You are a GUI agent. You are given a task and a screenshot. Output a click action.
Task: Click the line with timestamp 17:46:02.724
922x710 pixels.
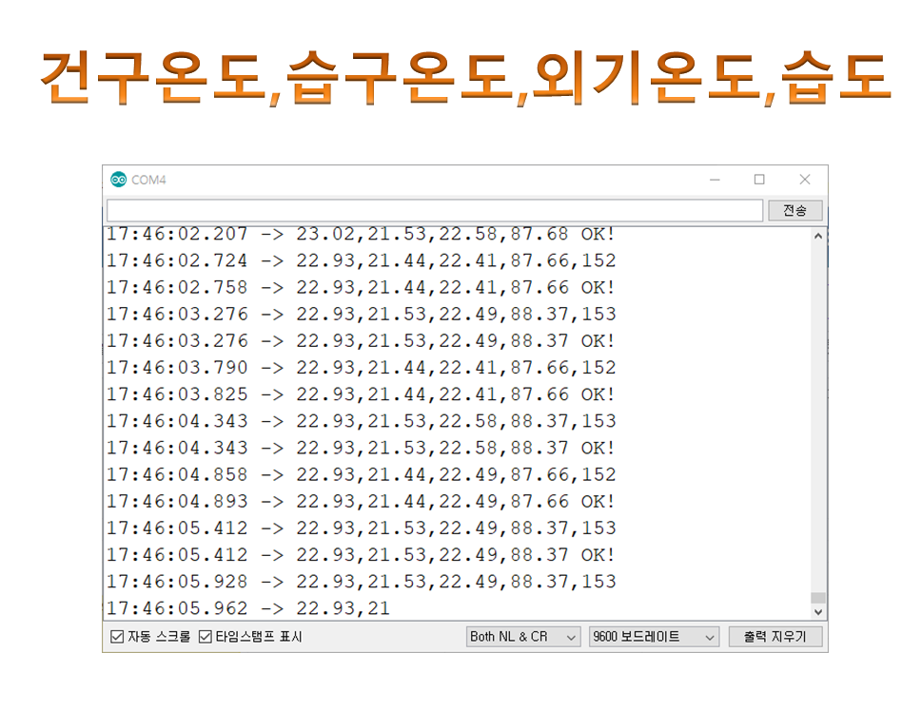click(361, 260)
